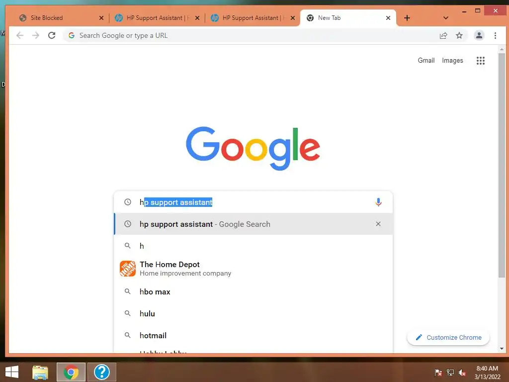Click The Home Depot logo thumbnail
The height and width of the screenshot is (382, 509).
tap(128, 269)
